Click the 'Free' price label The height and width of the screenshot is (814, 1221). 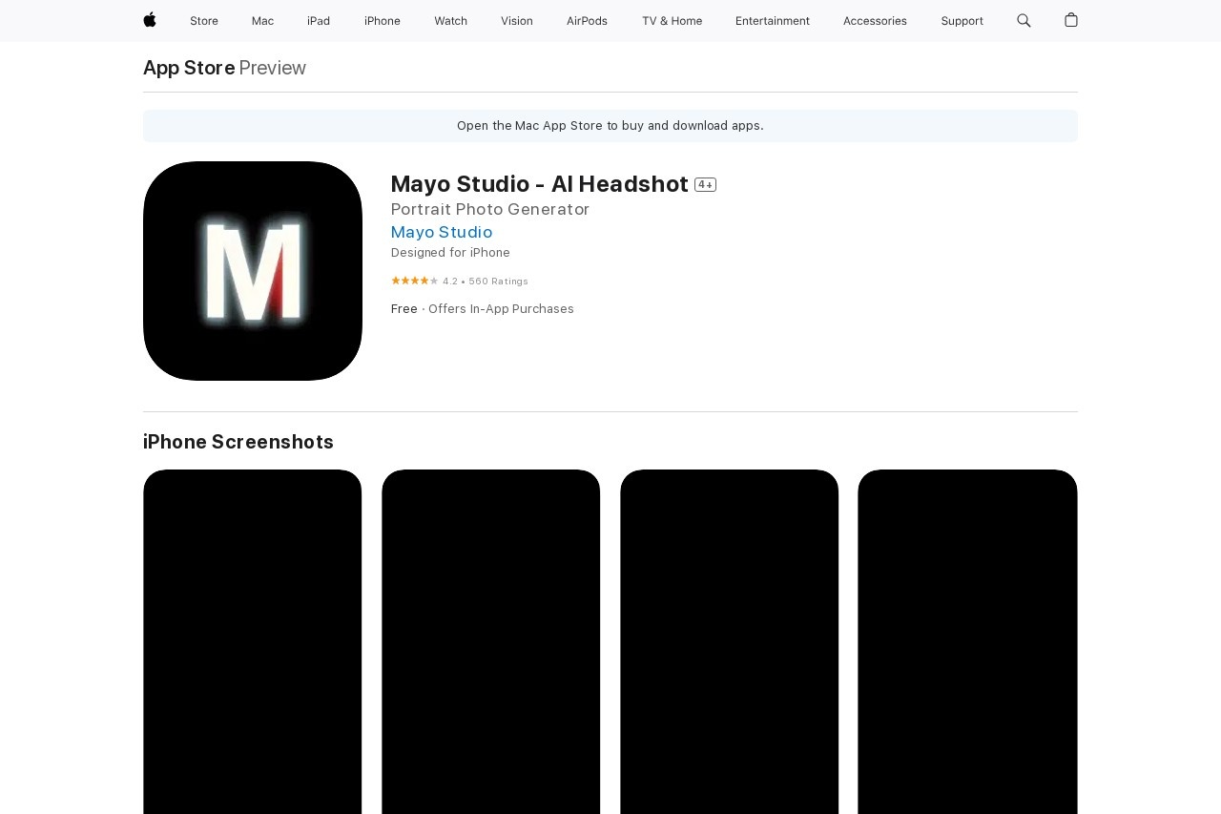(x=404, y=309)
